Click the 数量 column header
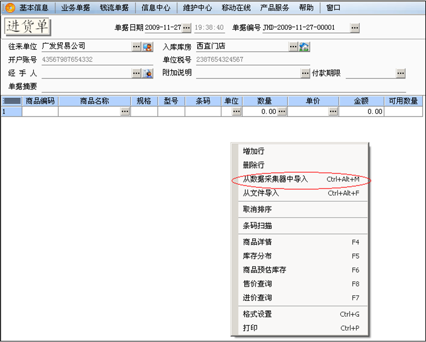The image size is (426, 342). coord(264,102)
